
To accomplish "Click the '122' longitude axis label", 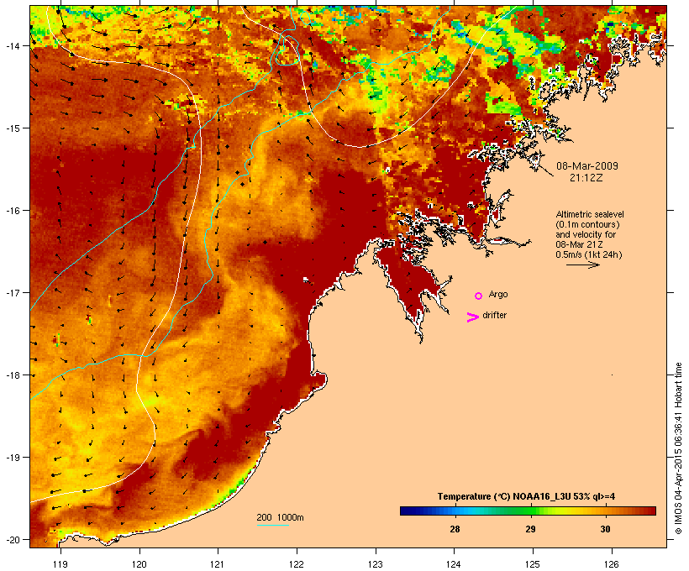I will [297, 564].
